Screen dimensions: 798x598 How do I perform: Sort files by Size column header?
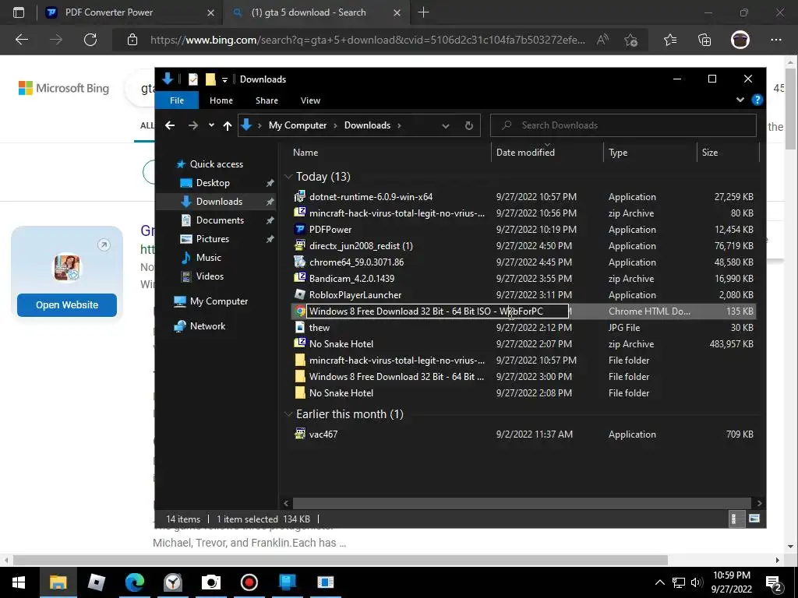coord(709,153)
